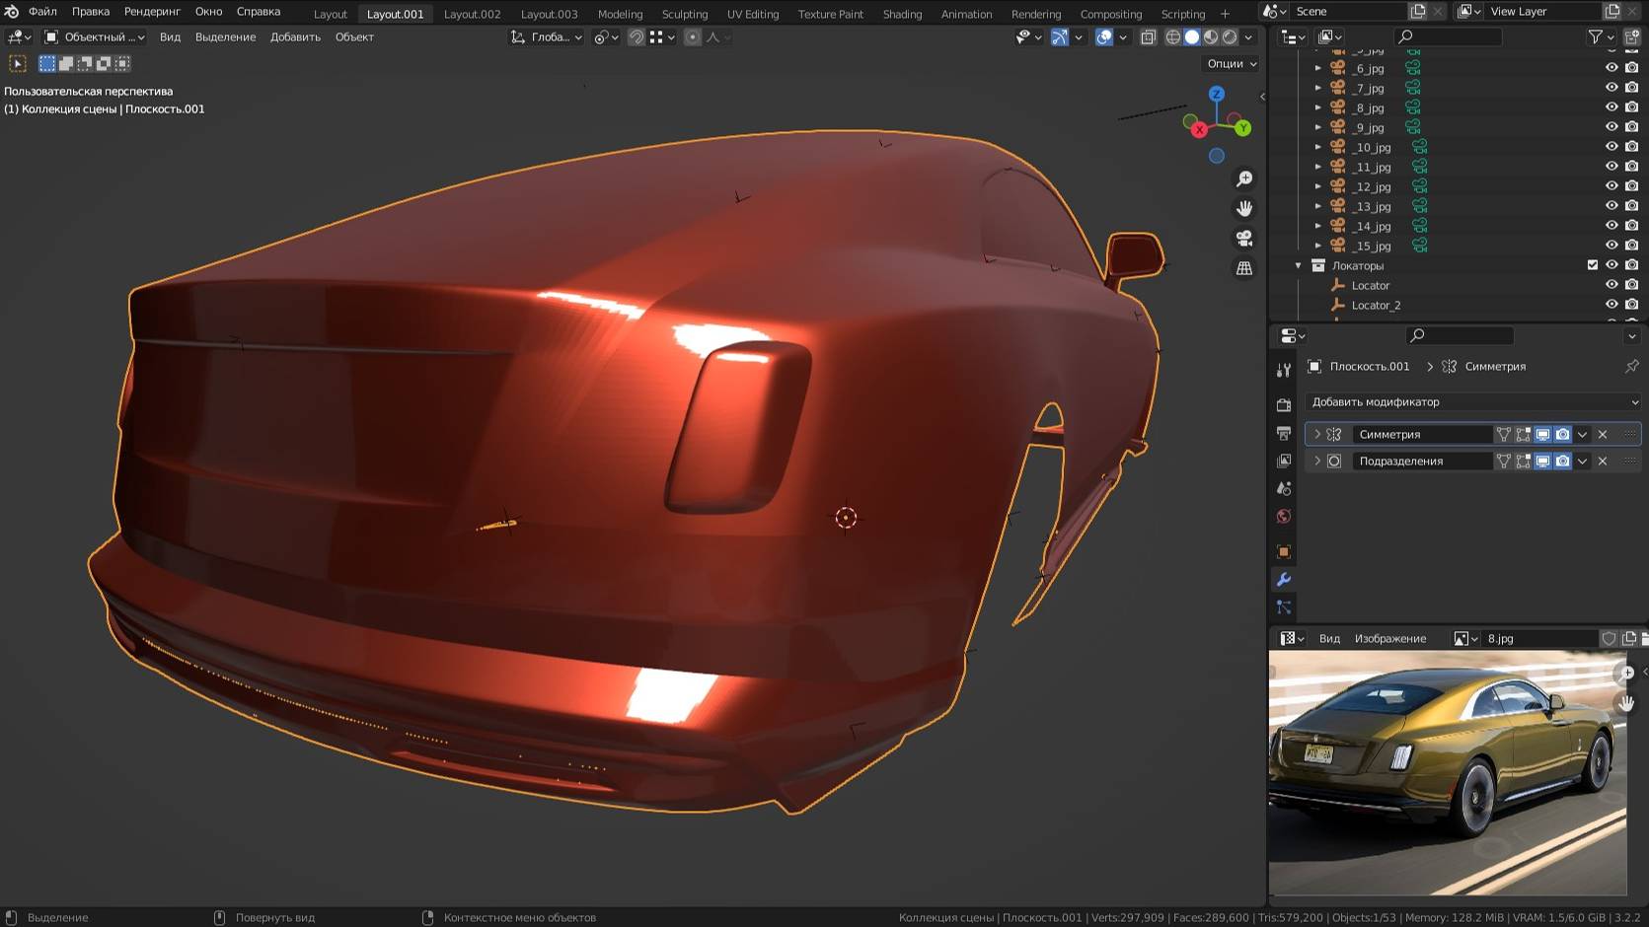Open the Рендеринг menu
This screenshot has width=1649, height=927.
(x=152, y=12)
